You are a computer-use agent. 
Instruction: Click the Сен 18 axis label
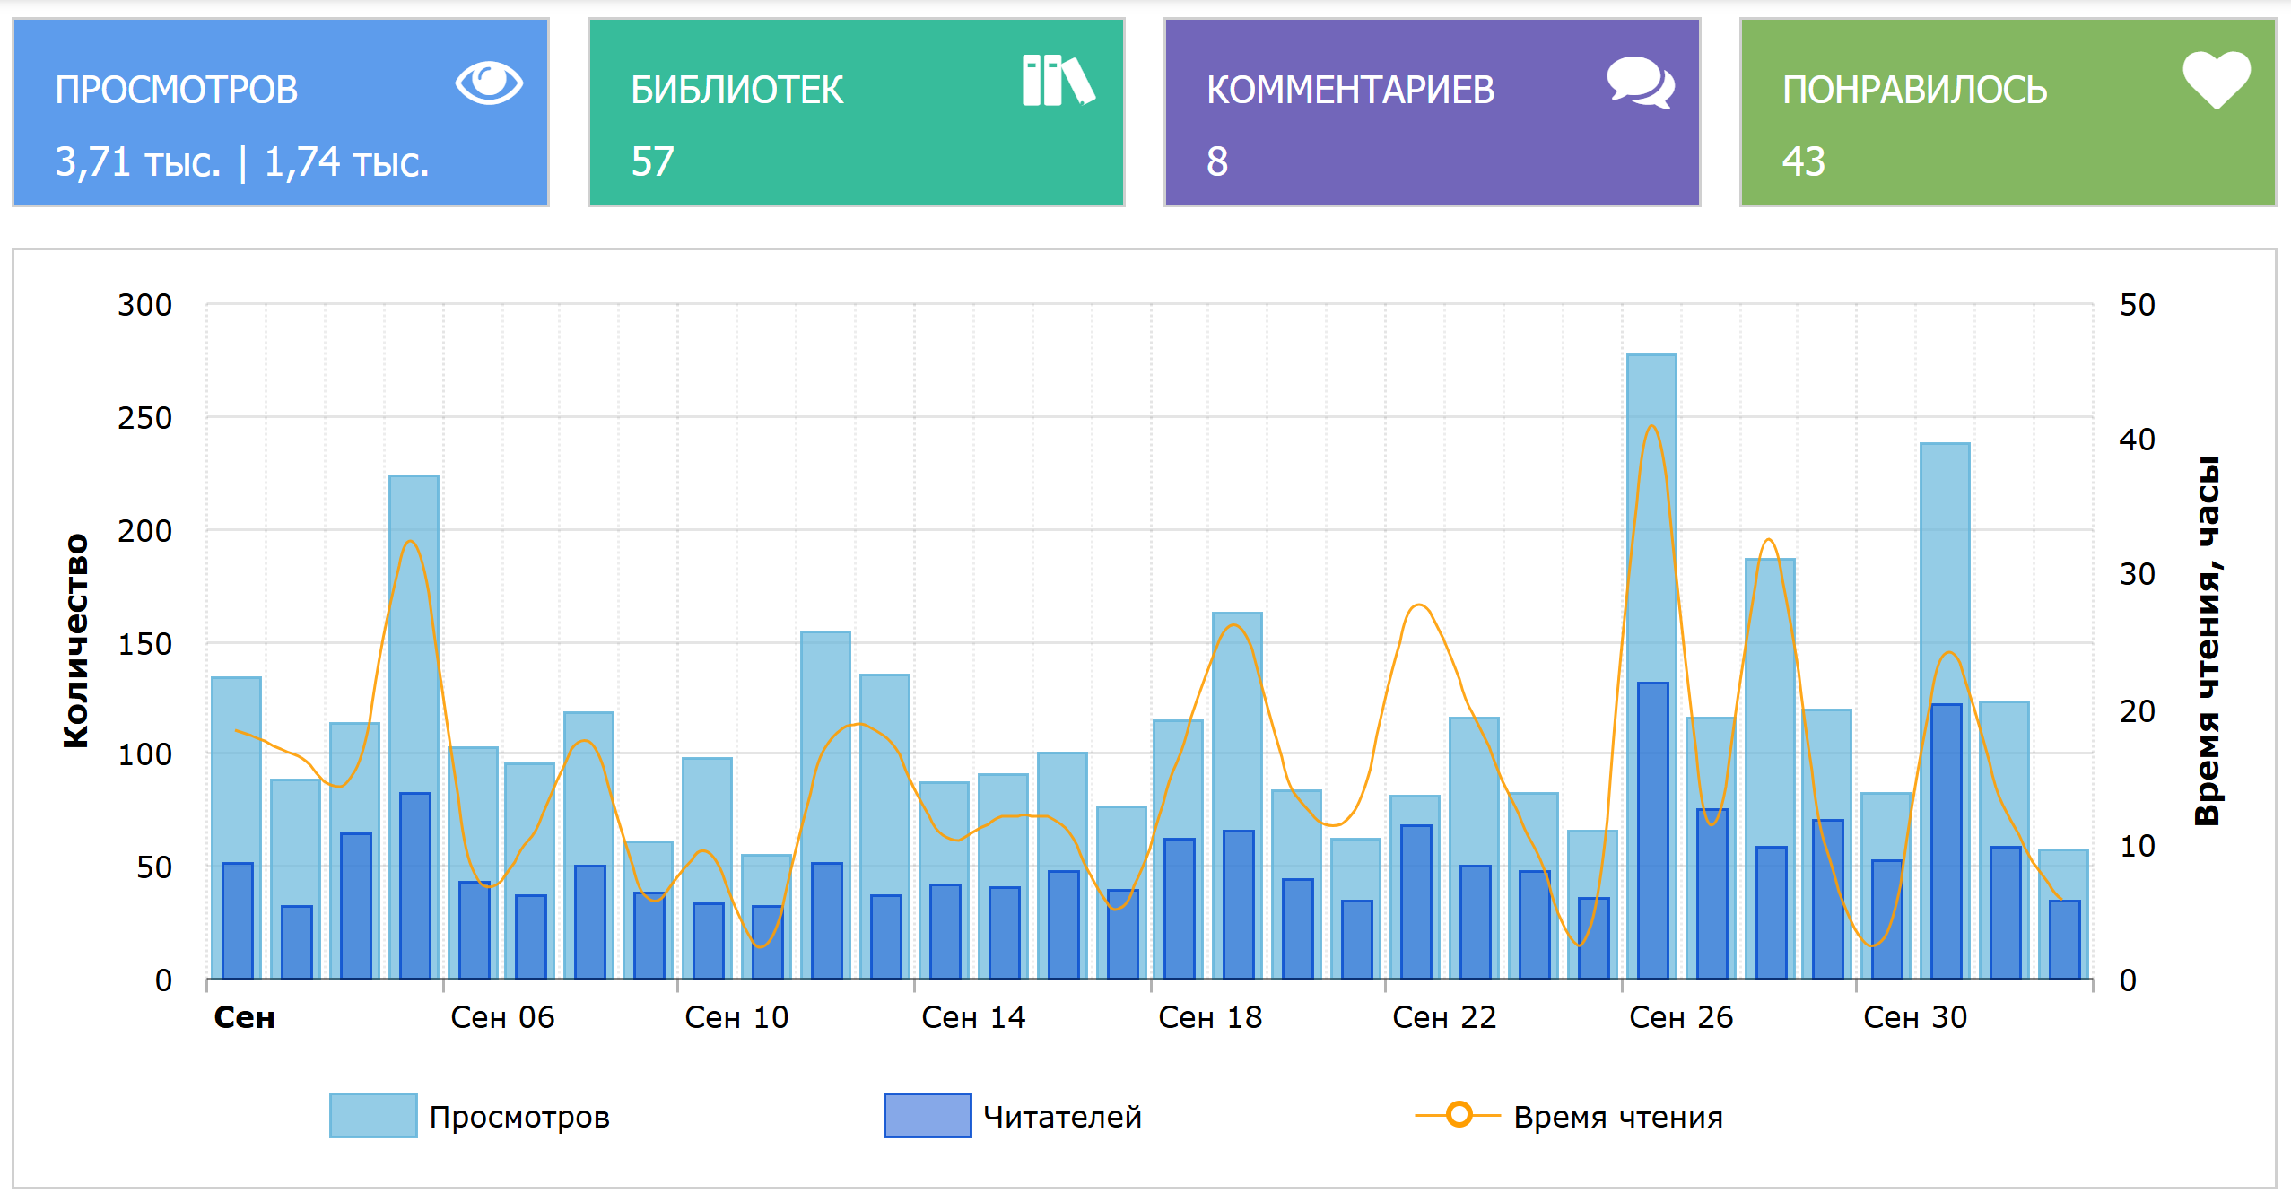tap(1209, 1017)
